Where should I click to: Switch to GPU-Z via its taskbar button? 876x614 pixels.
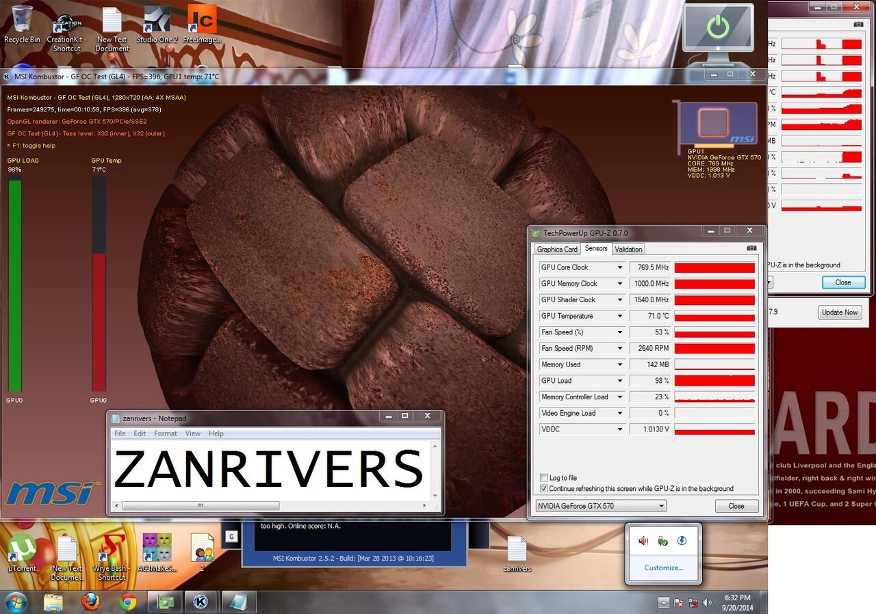[166, 602]
